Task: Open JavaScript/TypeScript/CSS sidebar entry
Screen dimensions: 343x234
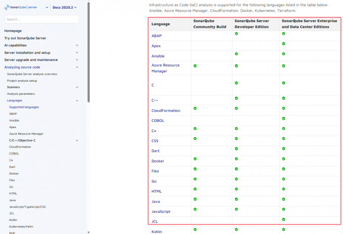Action: pyautogui.click(x=27, y=207)
